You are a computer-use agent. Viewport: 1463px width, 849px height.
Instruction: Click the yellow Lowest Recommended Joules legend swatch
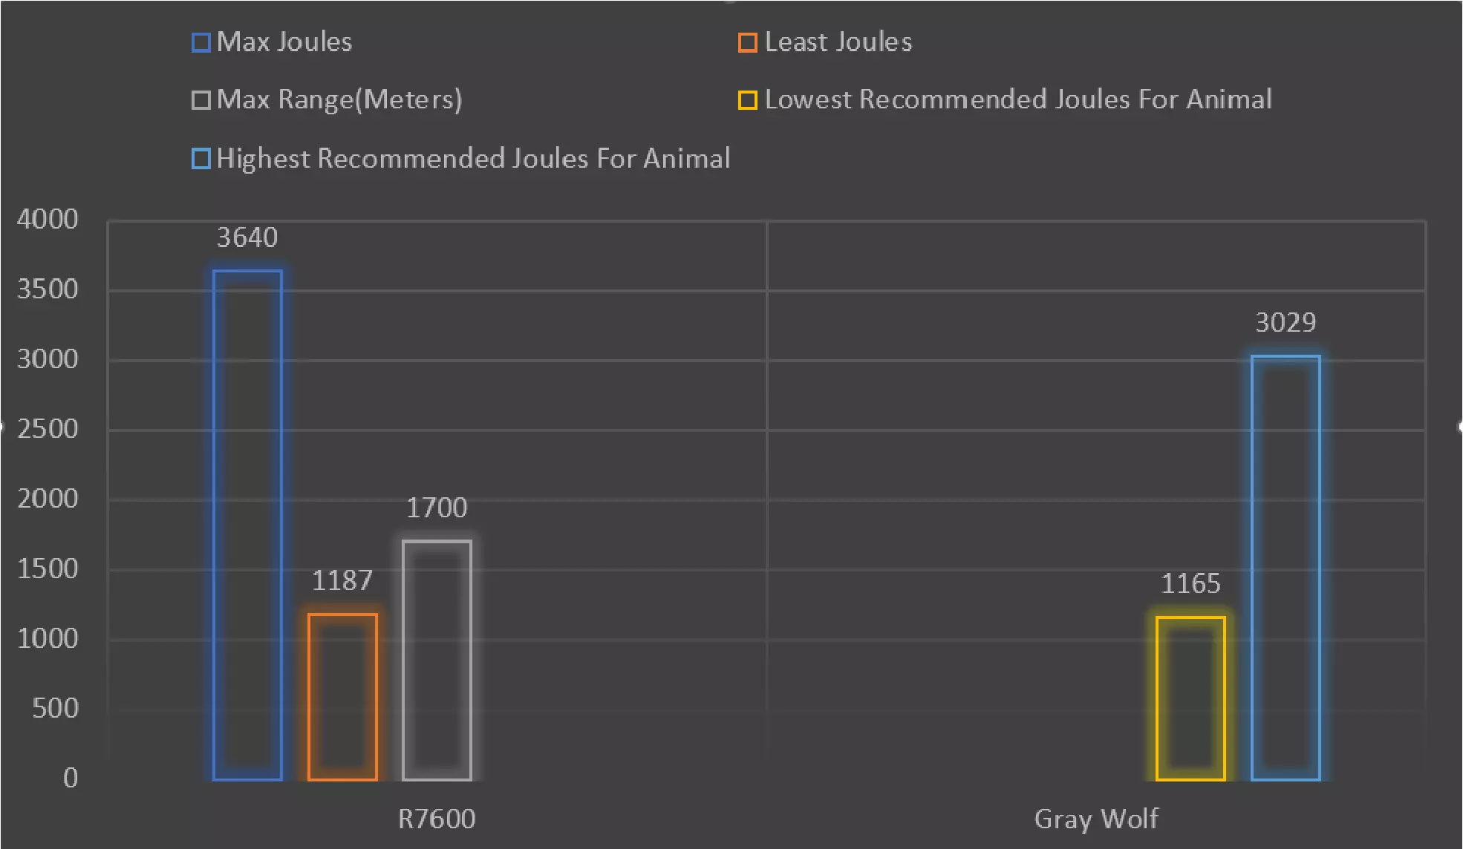coord(748,100)
